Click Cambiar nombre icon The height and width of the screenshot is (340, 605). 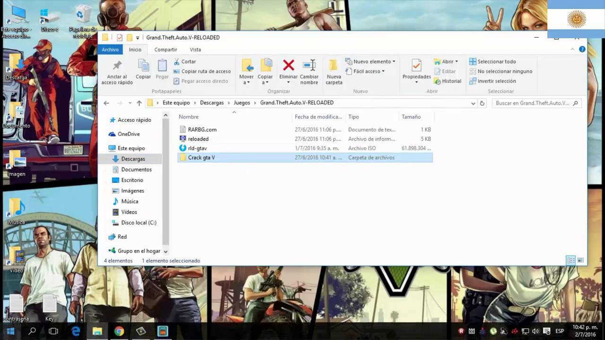pos(309,65)
